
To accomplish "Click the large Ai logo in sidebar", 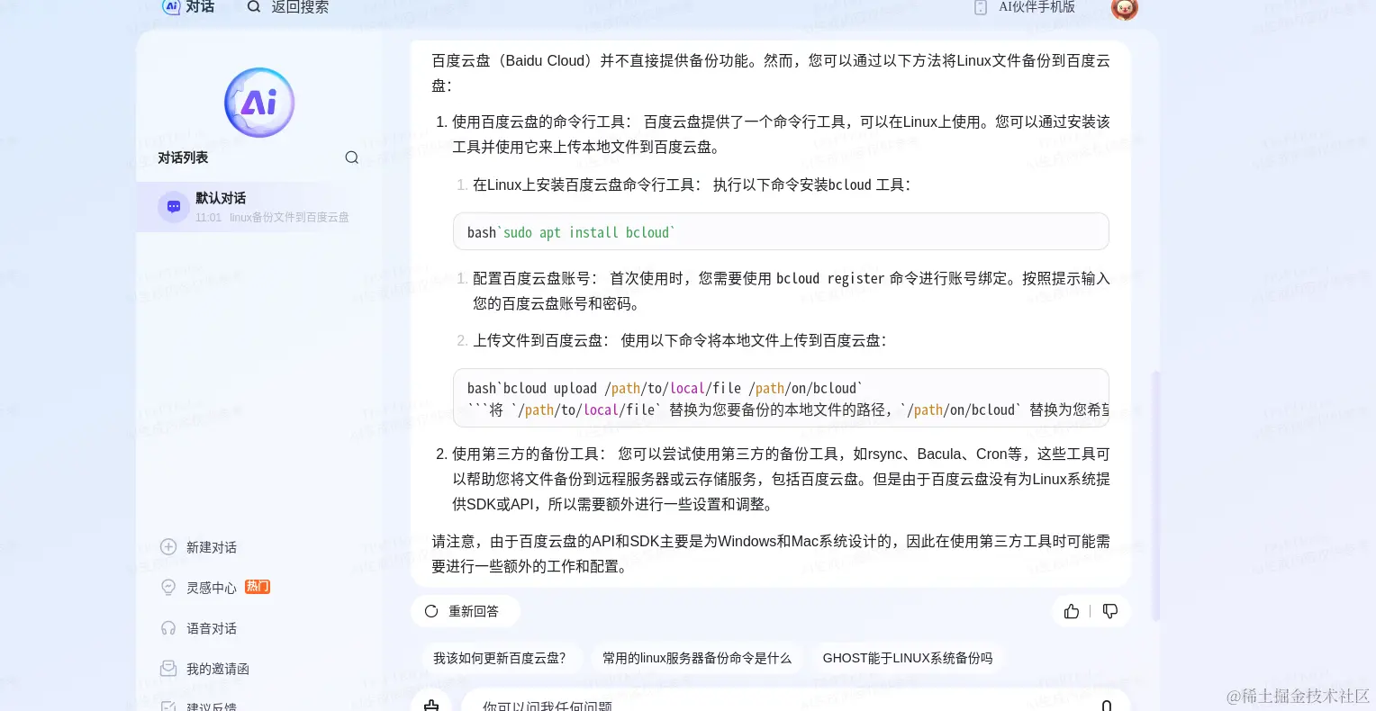I will pos(259,103).
